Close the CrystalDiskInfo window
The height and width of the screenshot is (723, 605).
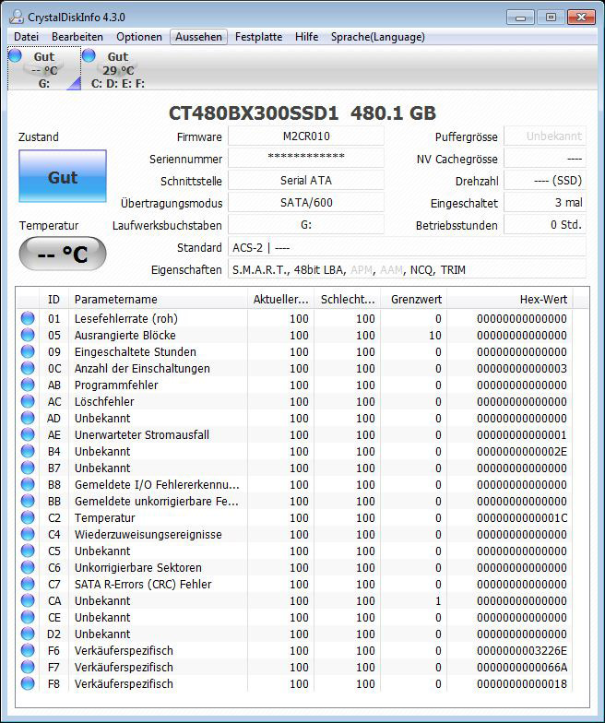coord(581,18)
